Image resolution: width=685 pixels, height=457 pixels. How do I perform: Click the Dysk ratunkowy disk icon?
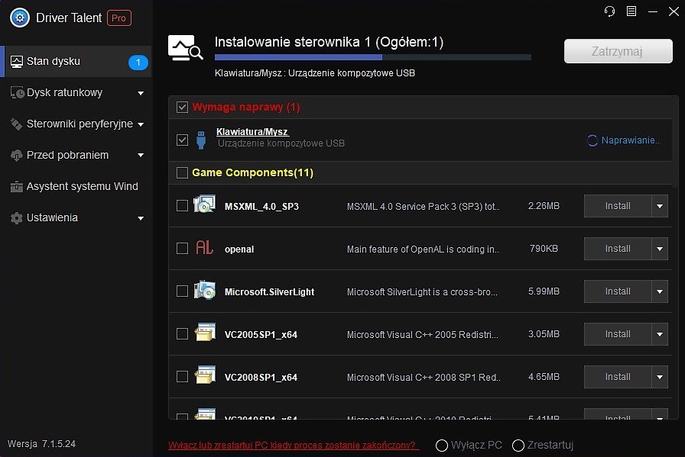pyautogui.click(x=17, y=93)
